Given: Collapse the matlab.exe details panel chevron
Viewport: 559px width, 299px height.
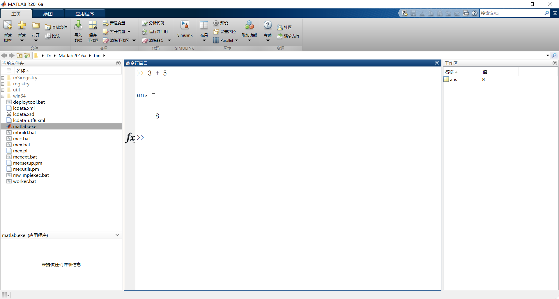Looking at the screenshot, I should (x=117, y=235).
